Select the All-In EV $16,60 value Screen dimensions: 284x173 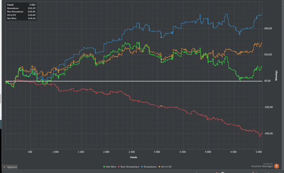pos(32,15)
